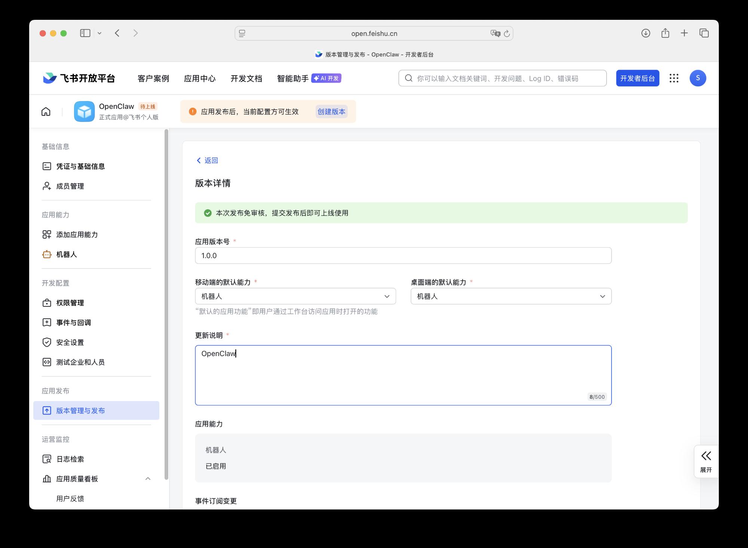Click the user avatar S icon
This screenshot has width=748, height=548.
coord(698,78)
